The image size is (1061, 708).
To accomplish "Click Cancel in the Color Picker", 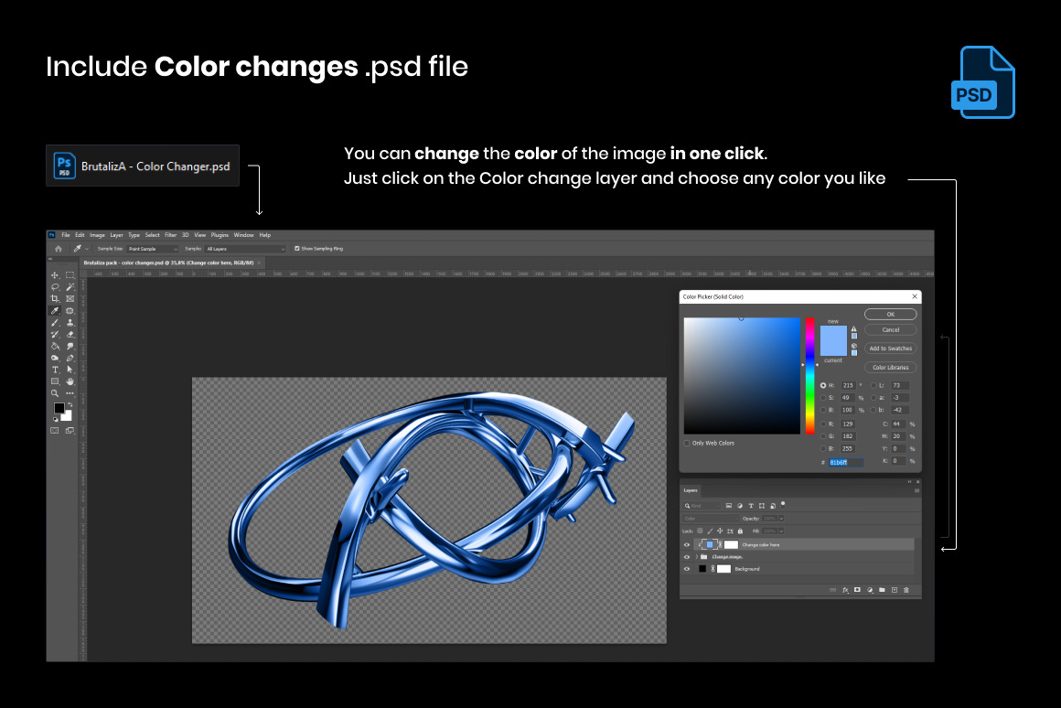I will (891, 329).
